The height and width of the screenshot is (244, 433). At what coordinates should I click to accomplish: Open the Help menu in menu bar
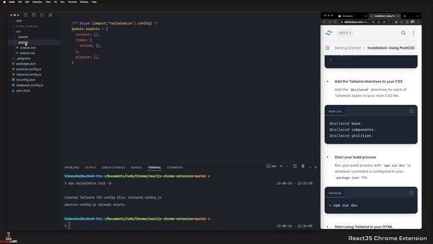pos(94,2)
